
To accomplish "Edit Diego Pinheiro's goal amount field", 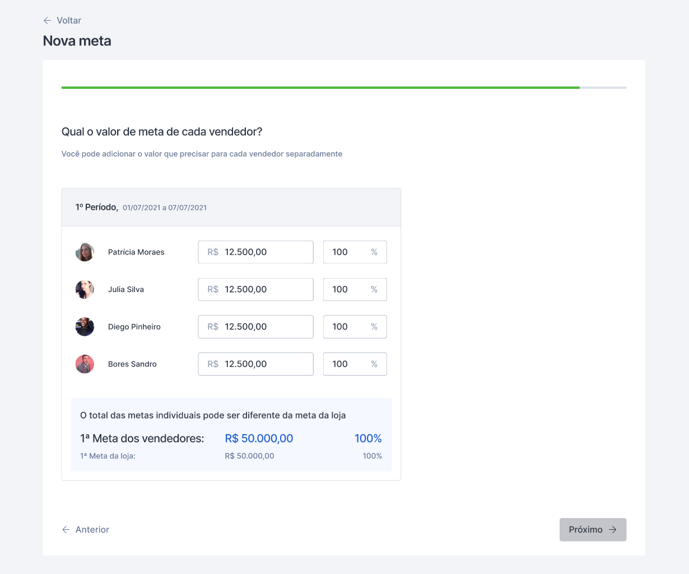I will pos(263,327).
